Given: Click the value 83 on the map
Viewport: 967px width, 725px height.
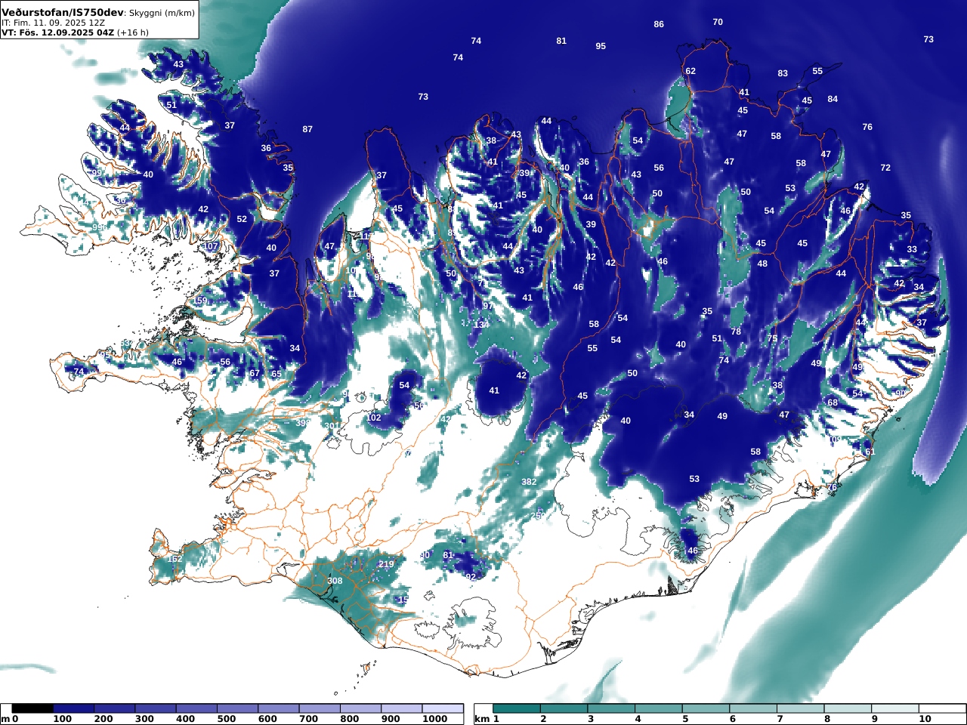Looking at the screenshot, I should [783, 73].
